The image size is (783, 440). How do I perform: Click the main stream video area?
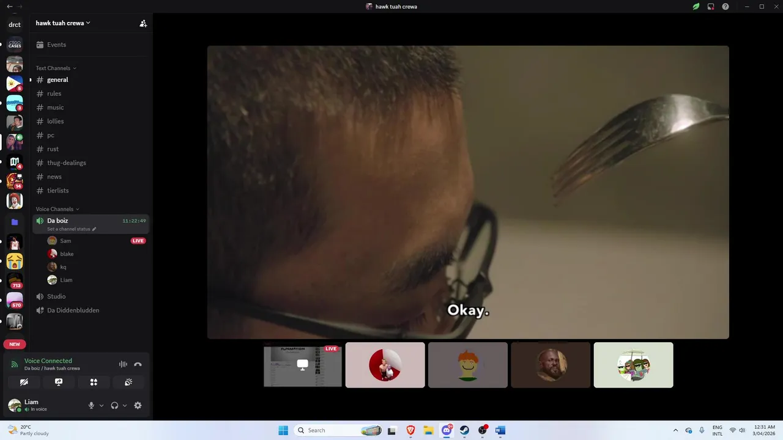[468, 192]
